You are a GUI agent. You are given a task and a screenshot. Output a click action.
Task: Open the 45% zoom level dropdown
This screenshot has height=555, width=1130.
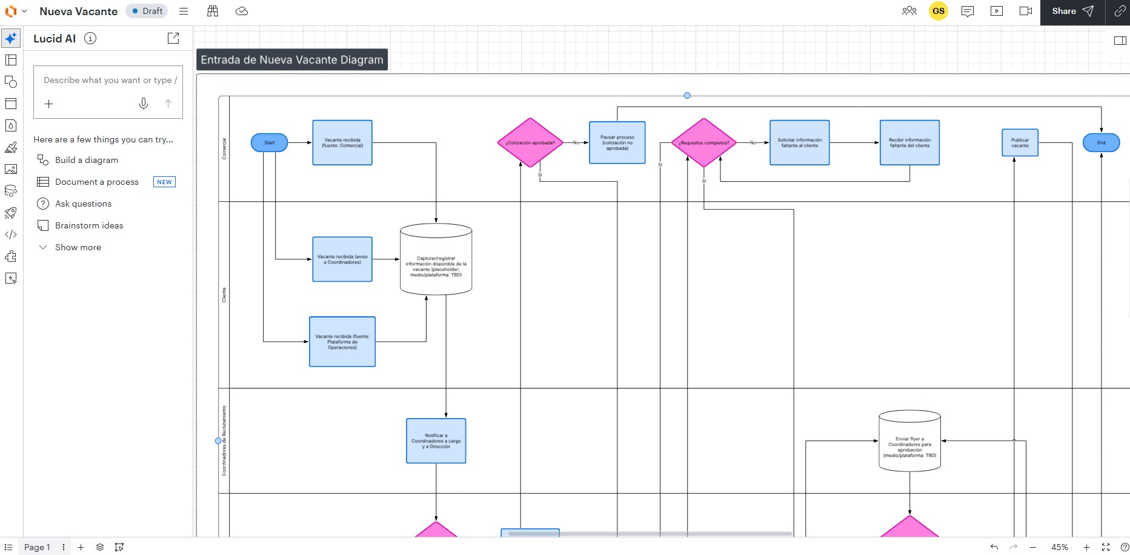(1060, 547)
